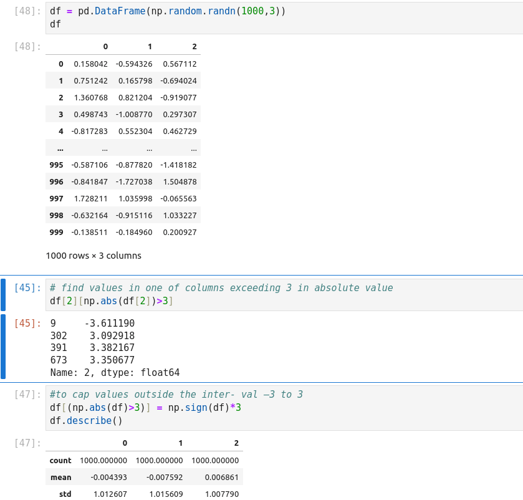The image size is (523, 500).
Task: Click the [48] input prompt label
Action: tap(27, 12)
